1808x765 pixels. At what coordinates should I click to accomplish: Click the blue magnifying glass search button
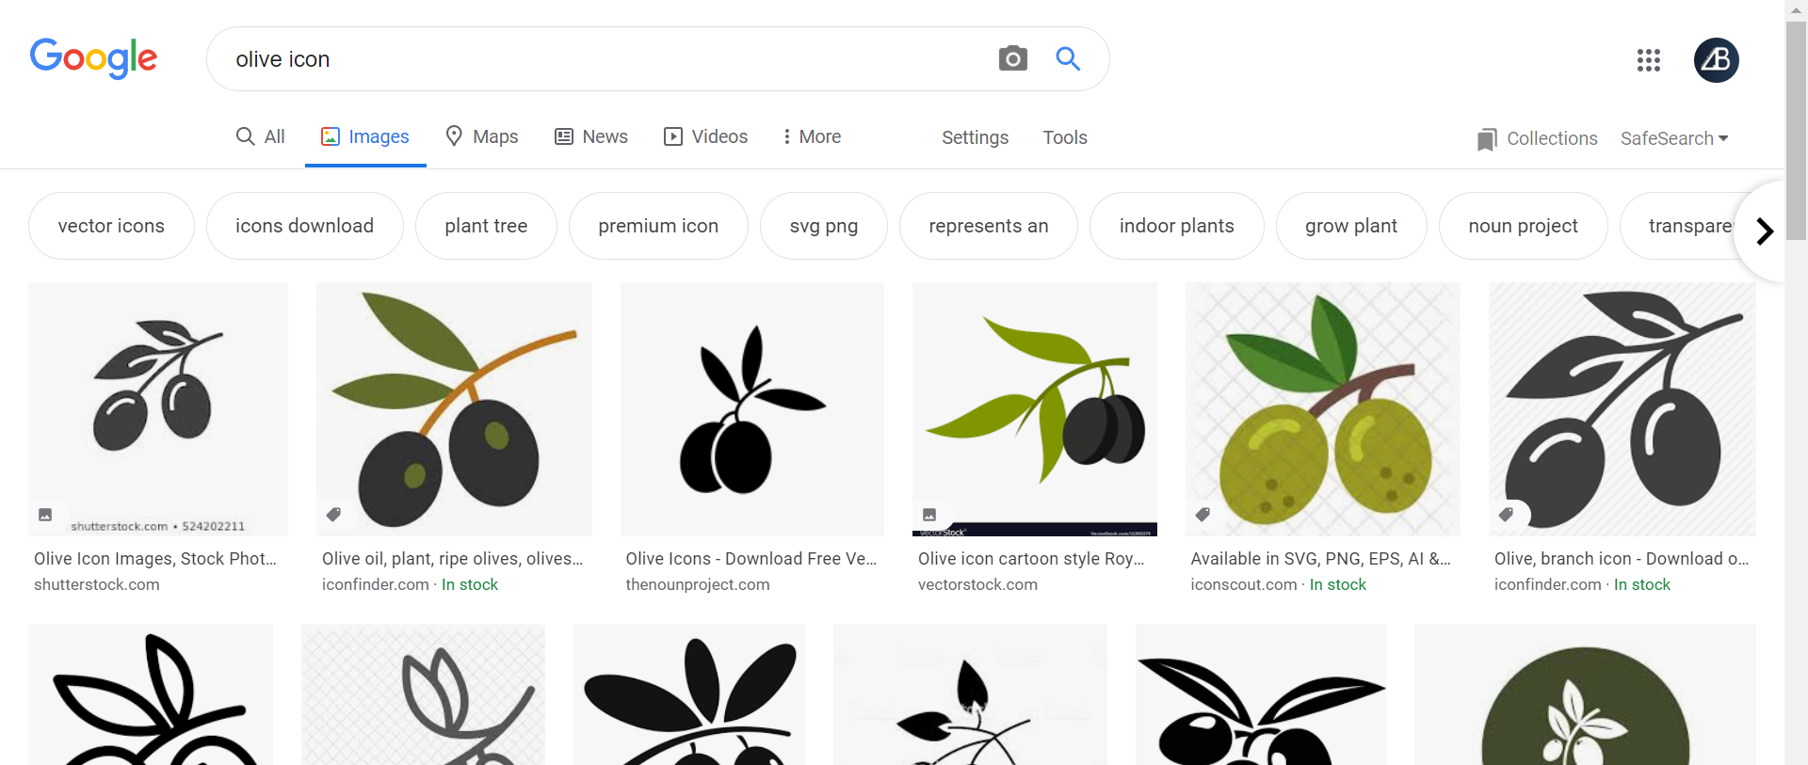click(1068, 59)
